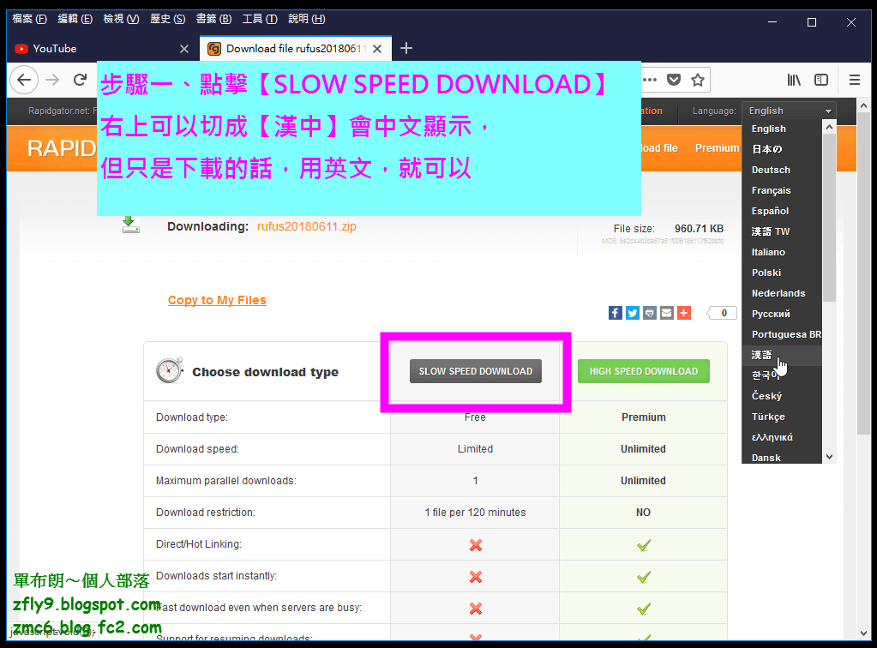The image size is (877, 648).
Task: Reload the page with the refresh icon
Action: coord(80,80)
